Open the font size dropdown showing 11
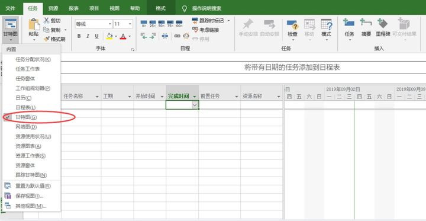The width and height of the screenshot is (426, 221). point(130,24)
